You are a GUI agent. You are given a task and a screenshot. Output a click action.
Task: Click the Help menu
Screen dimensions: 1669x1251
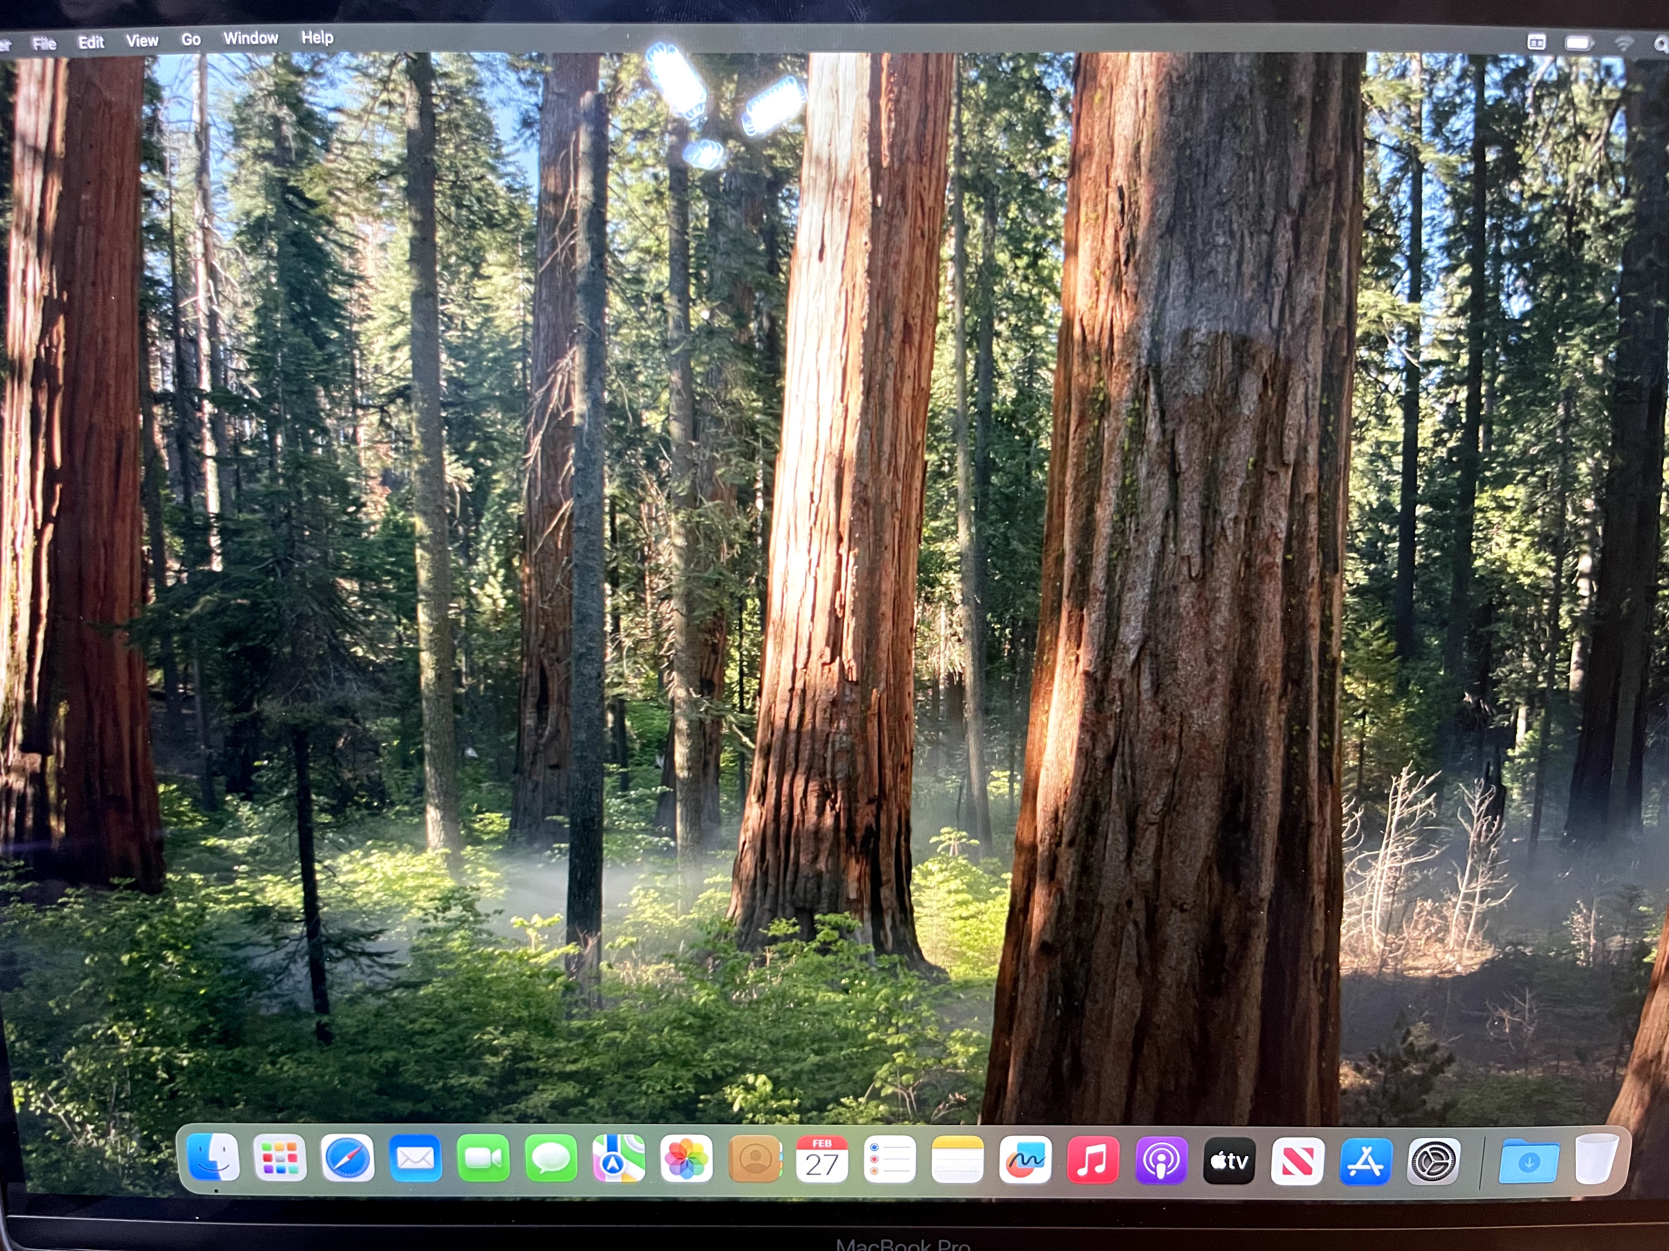coord(317,38)
